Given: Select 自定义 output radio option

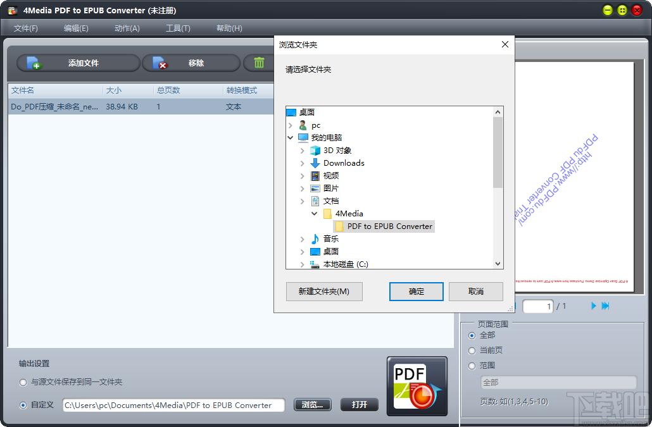Looking at the screenshot, I should [23, 405].
